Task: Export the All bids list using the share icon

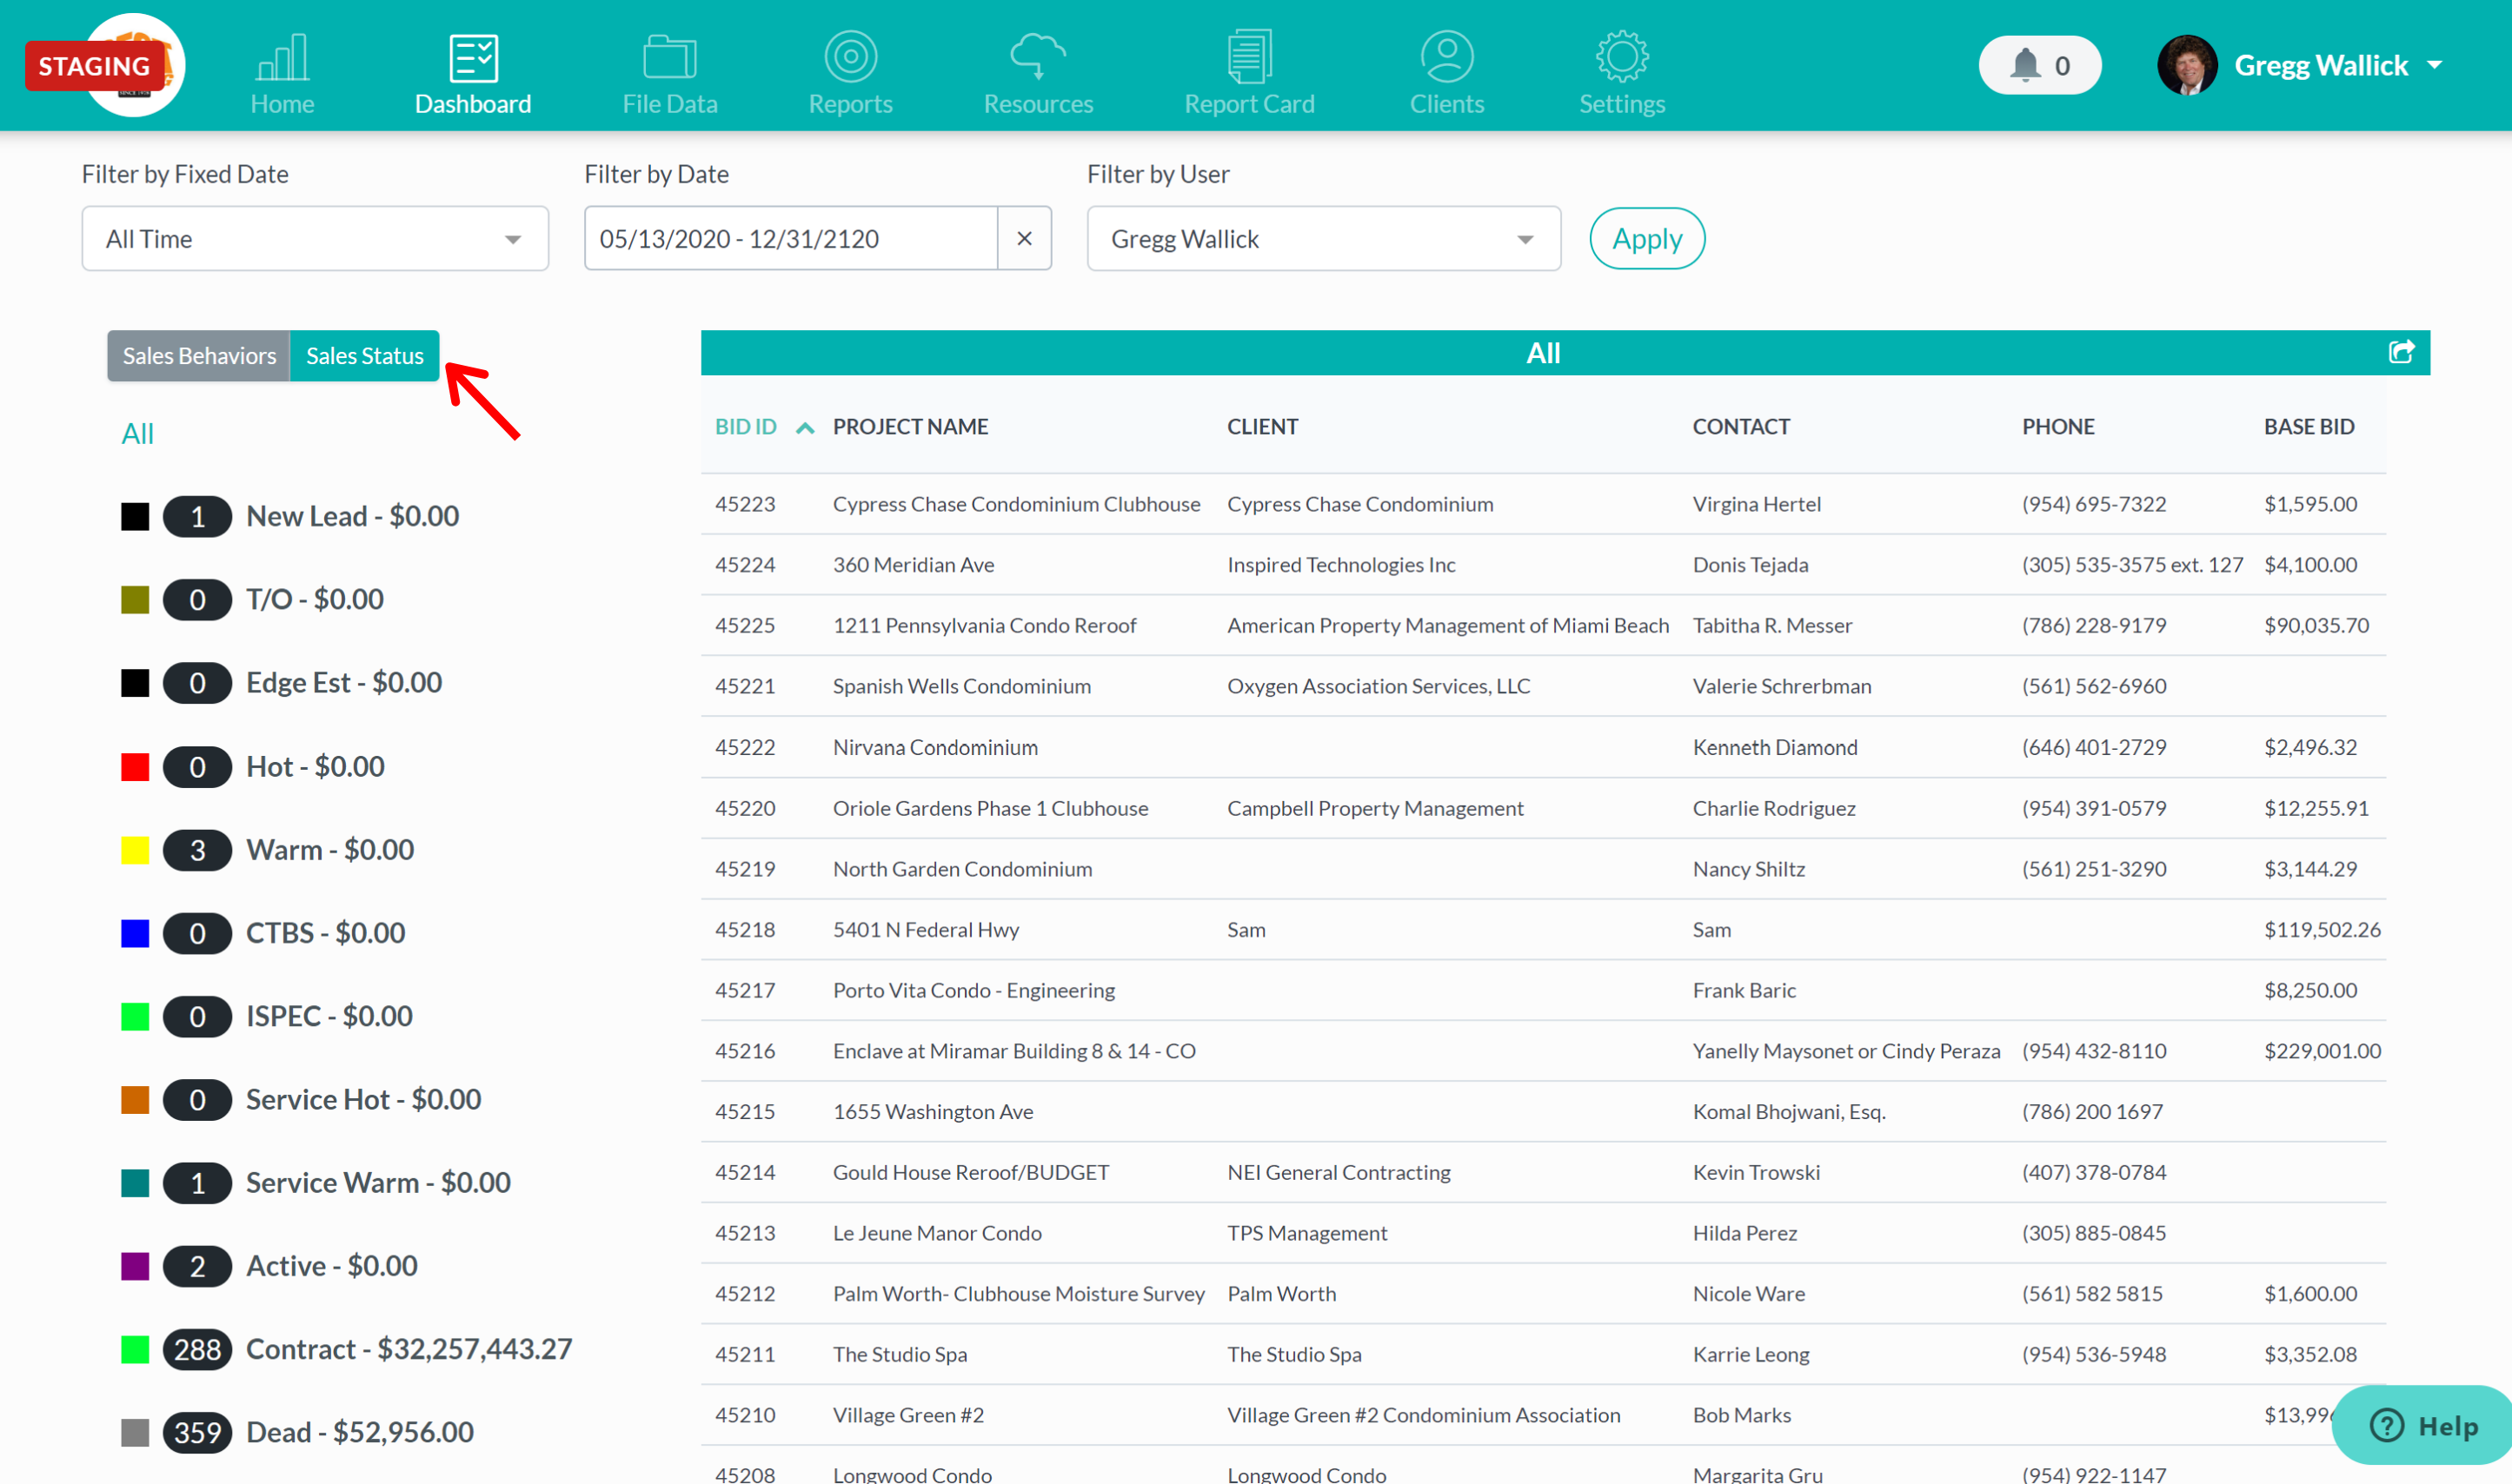Action: (x=2402, y=352)
